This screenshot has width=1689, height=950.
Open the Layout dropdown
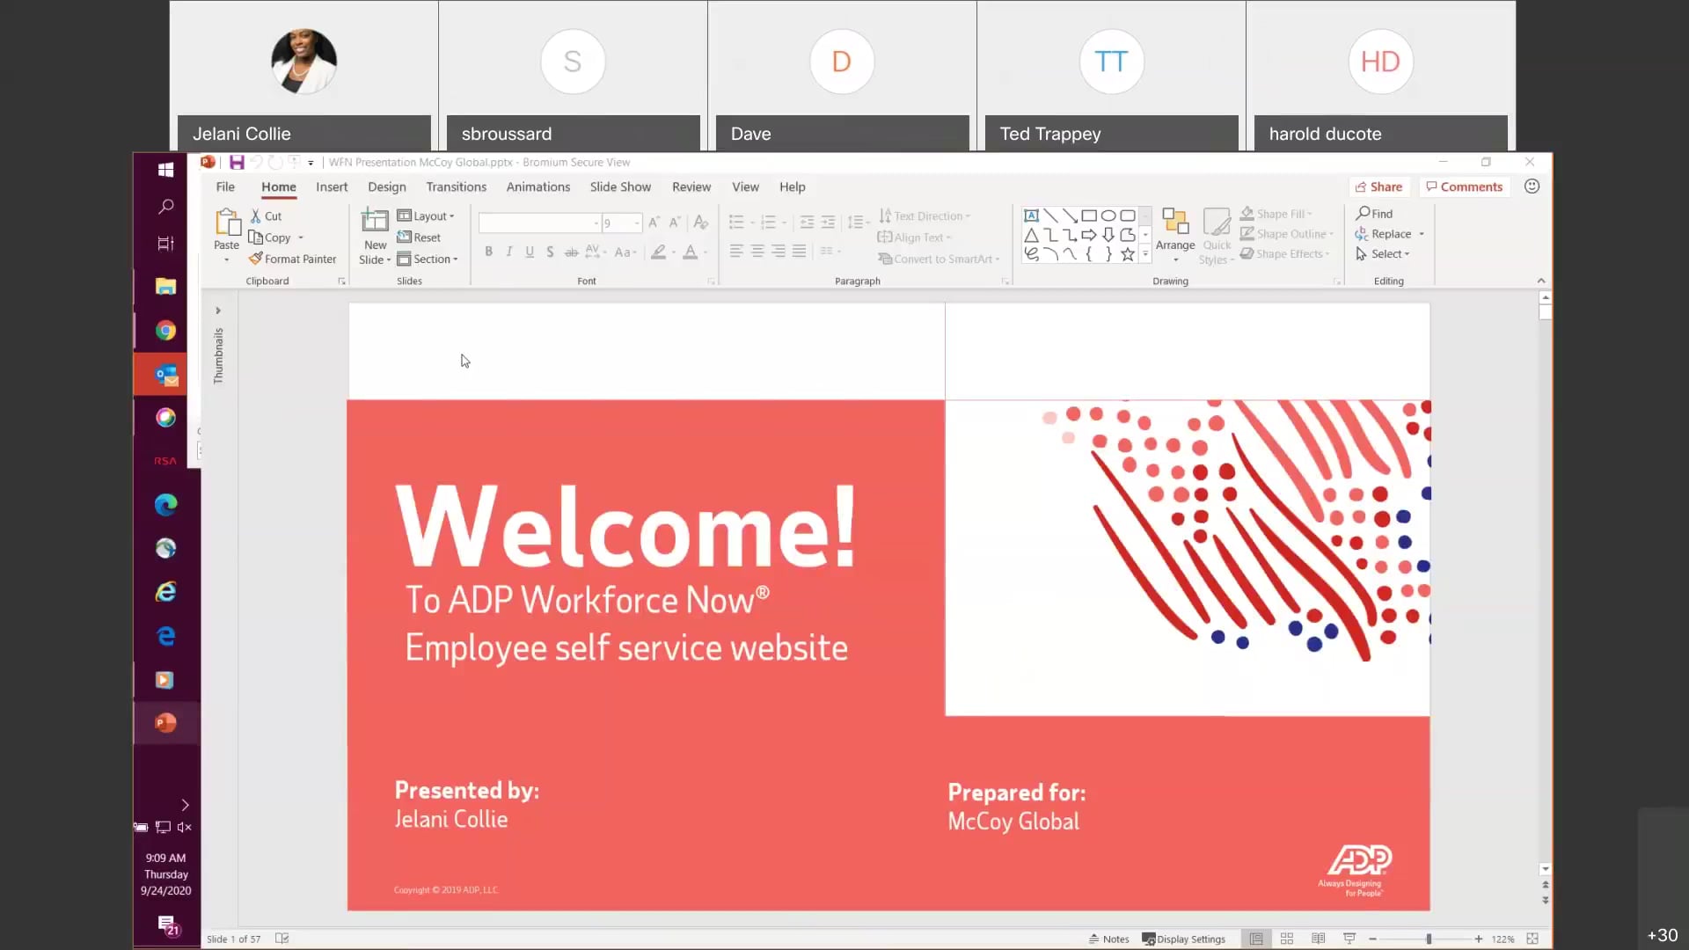click(x=427, y=216)
